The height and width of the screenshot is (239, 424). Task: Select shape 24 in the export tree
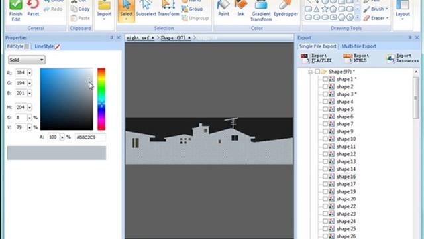[346, 221]
